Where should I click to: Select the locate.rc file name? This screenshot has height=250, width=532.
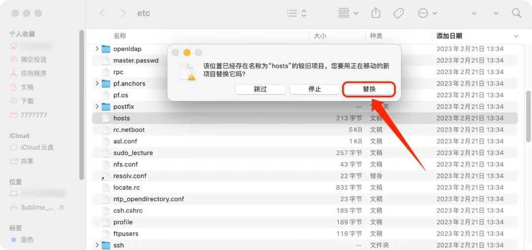point(127,188)
